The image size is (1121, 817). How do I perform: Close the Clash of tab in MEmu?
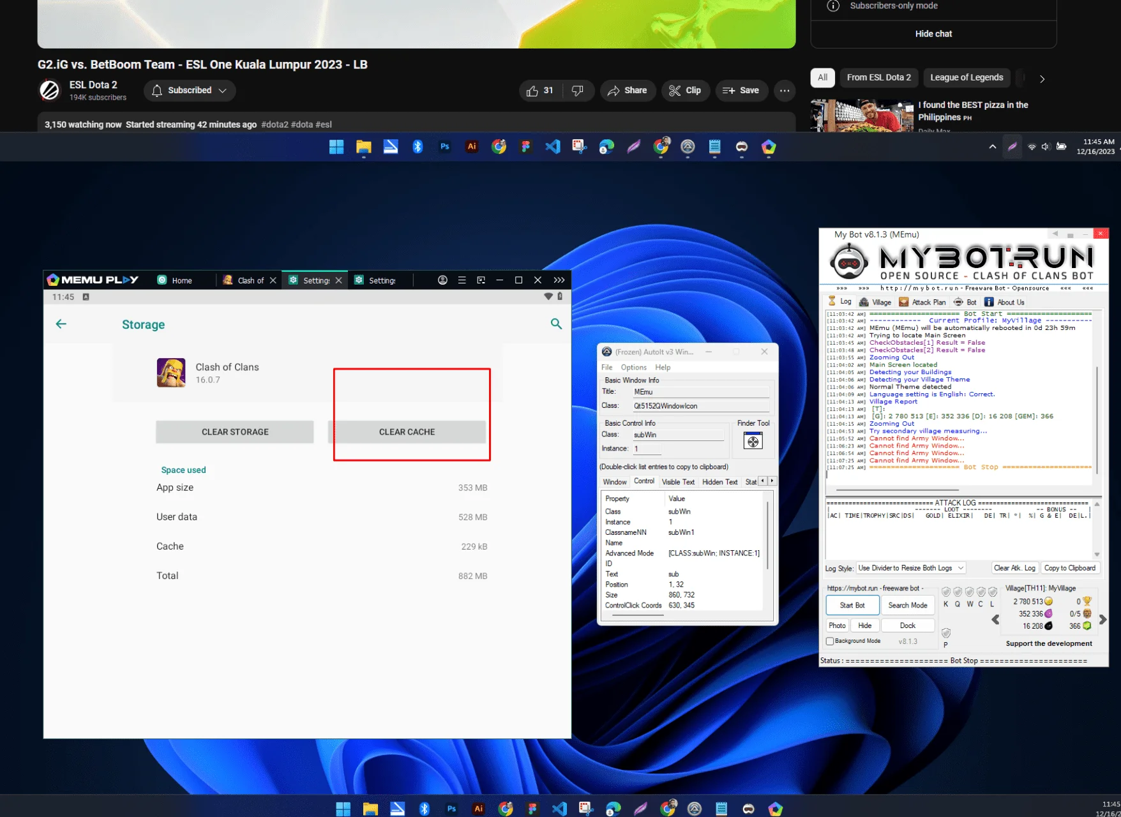(273, 280)
